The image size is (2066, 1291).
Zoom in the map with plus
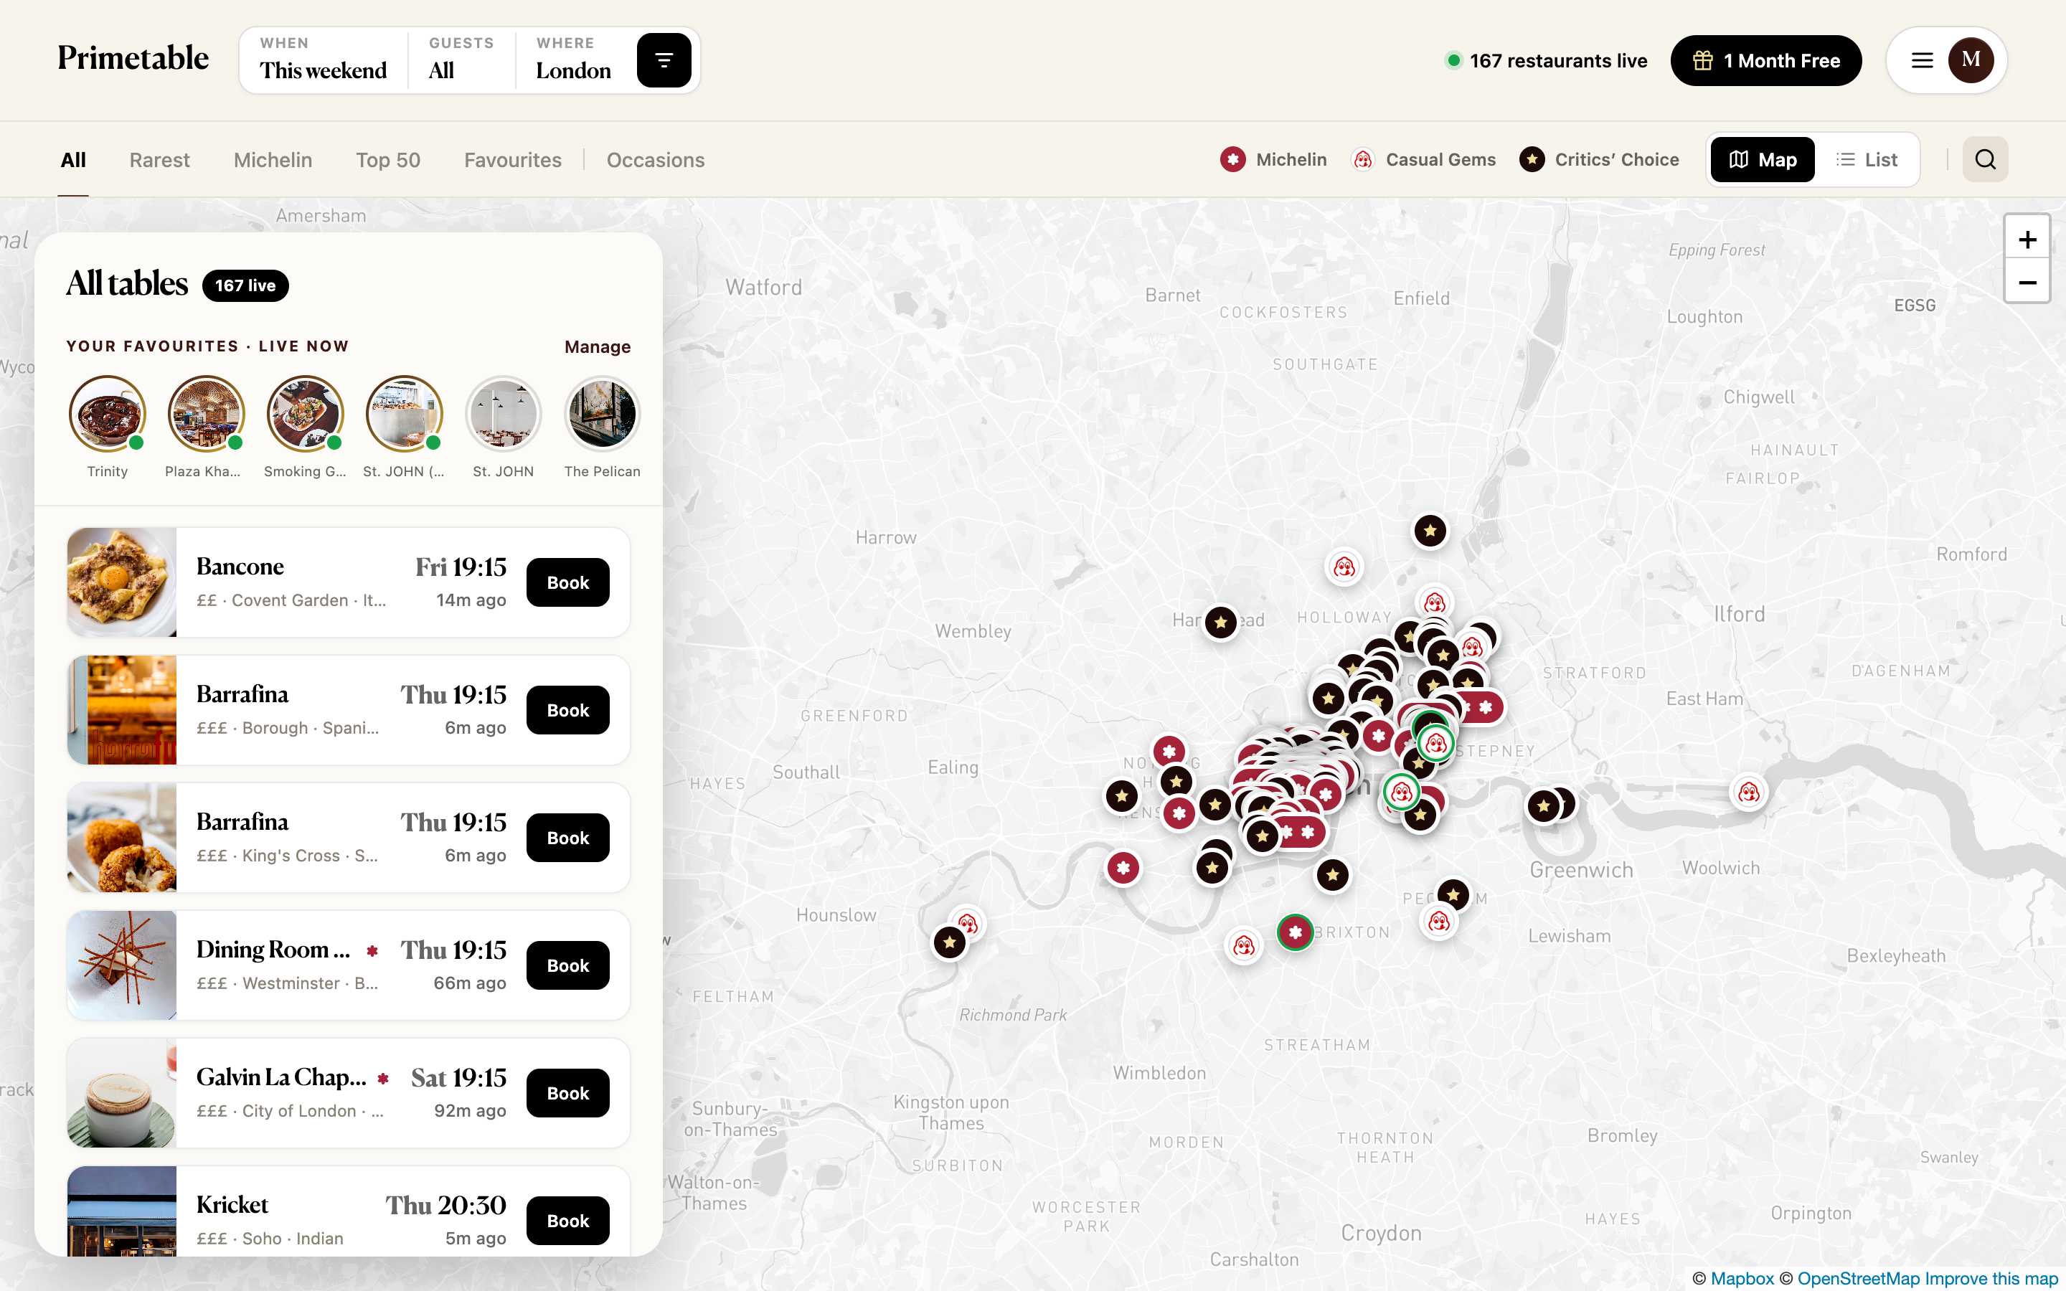[x=2027, y=239]
